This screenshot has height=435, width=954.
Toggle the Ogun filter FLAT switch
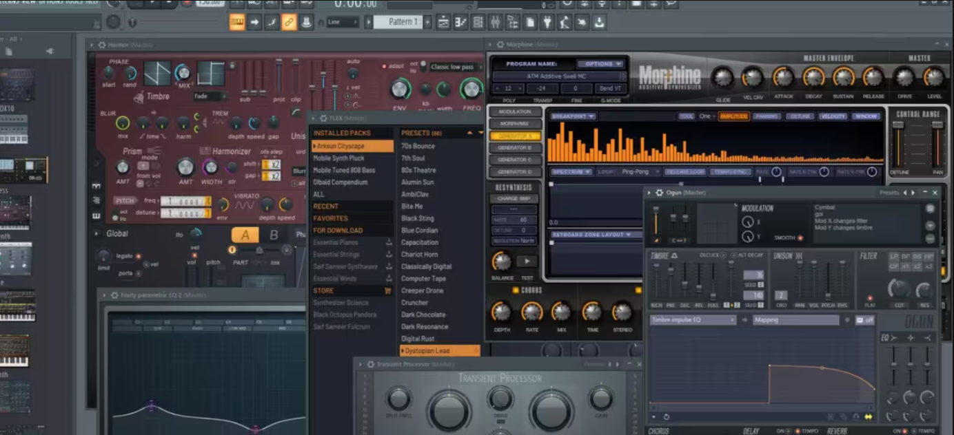[x=870, y=299]
